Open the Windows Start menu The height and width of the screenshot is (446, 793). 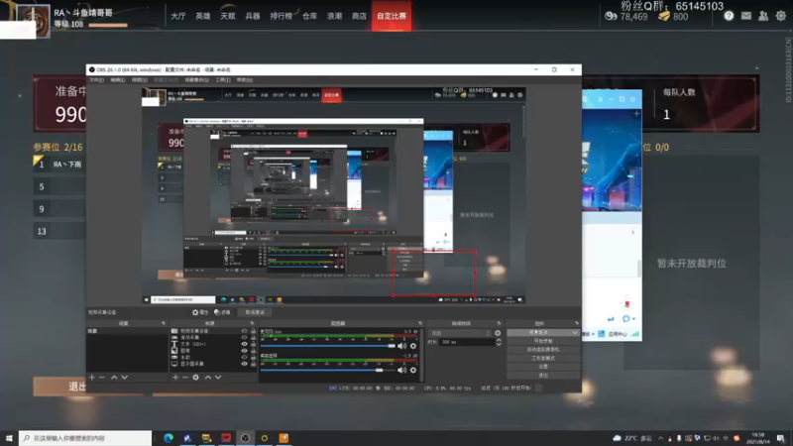point(9,438)
